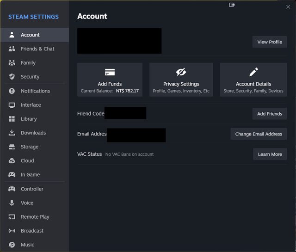The width and height of the screenshot is (296, 252).
Task: Click the Broadcast signal icon
Action: coord(12,231)
